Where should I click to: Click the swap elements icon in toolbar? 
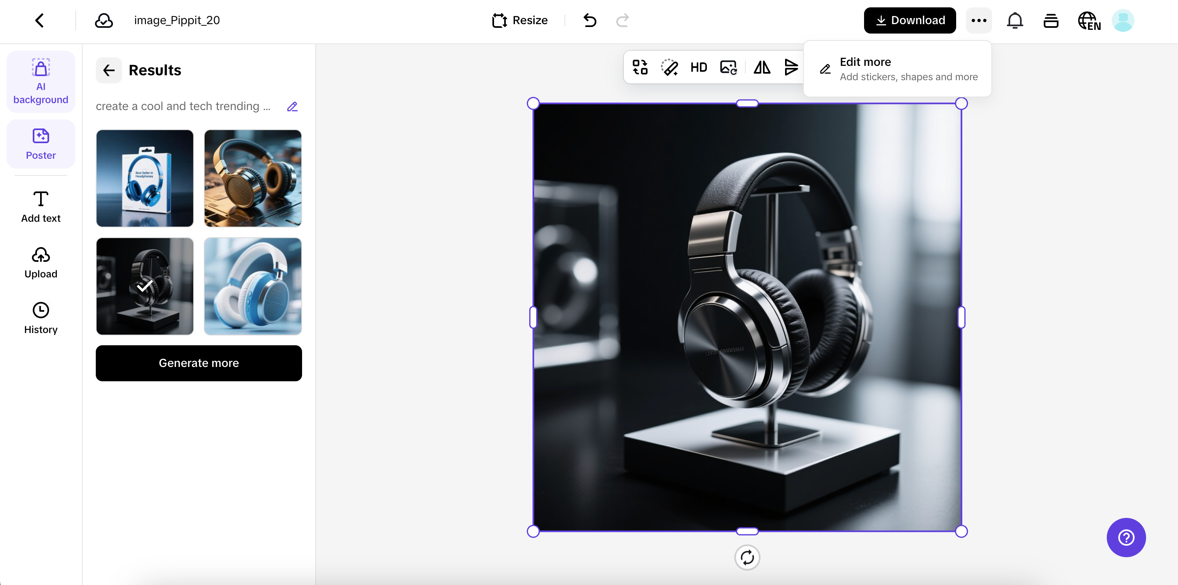[640, 67]
